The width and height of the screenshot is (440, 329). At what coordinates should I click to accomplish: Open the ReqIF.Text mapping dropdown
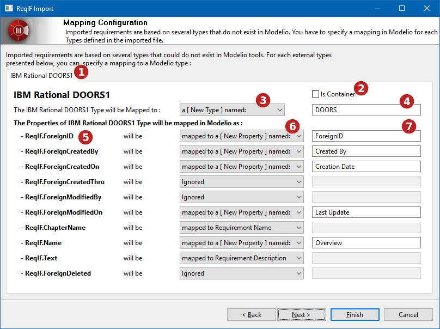tap(242, 258)
